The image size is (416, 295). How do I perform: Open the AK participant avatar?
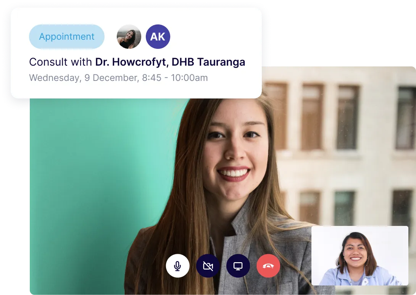click(158, 37)
